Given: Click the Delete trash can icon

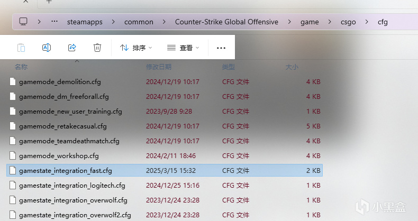Looking at the screenshot, I should [97, 48].
